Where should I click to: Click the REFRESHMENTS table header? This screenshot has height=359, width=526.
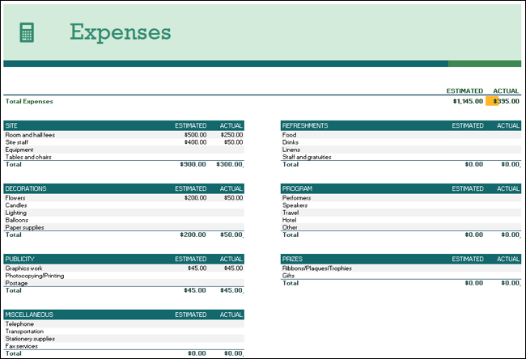pos(401,125)
